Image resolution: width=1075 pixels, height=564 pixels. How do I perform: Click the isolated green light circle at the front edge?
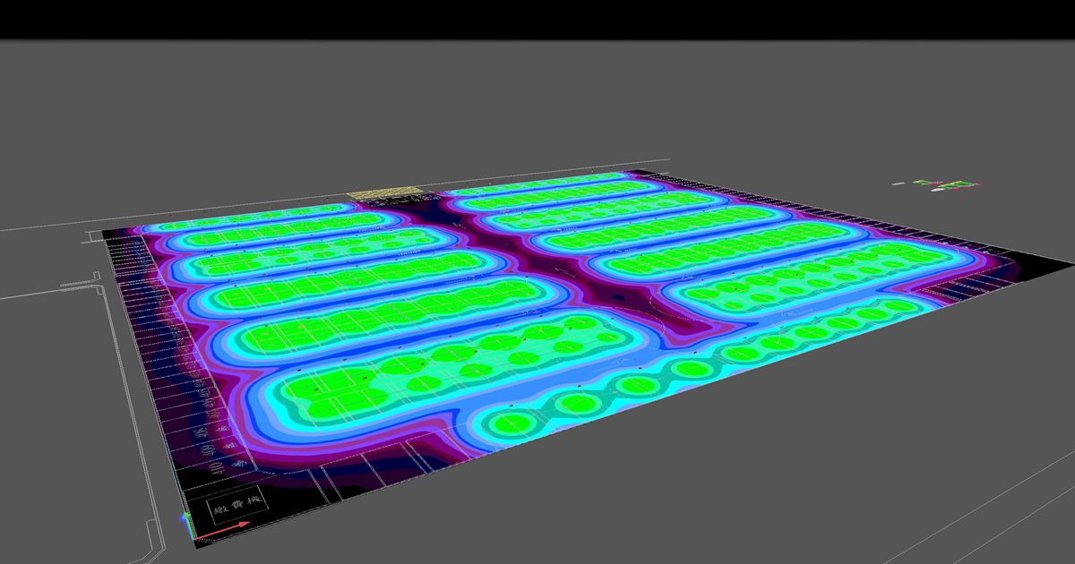tap(507, 421)
